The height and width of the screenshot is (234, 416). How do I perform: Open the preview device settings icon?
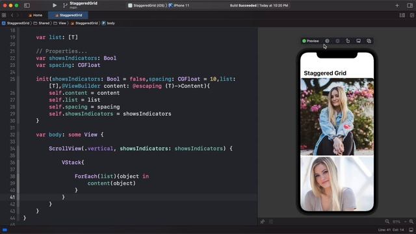(358, 41)
